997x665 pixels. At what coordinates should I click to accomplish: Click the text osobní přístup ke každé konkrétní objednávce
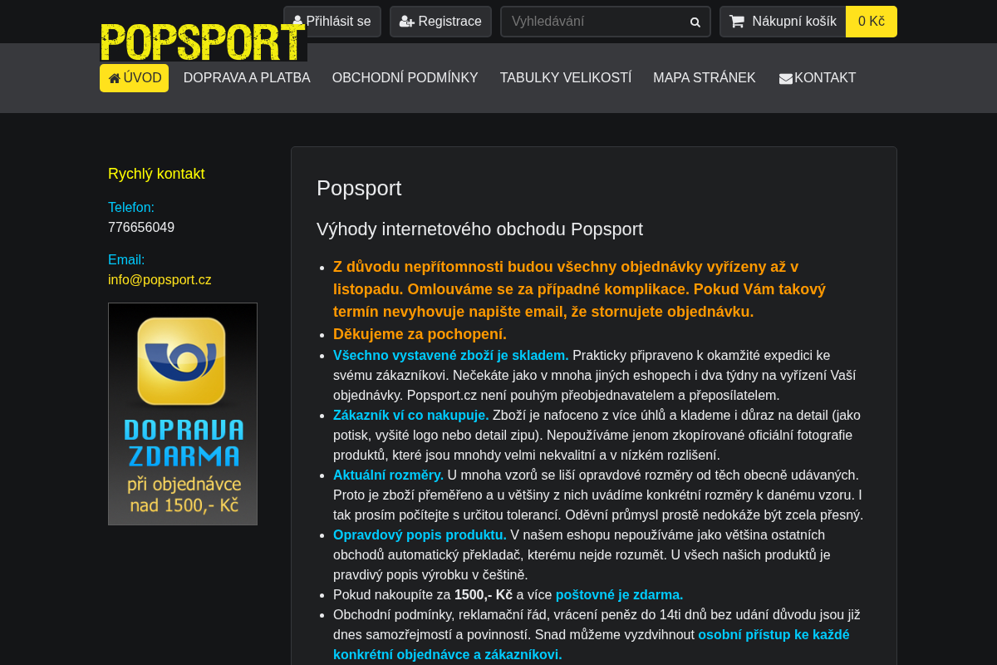(x=592, y=645)
